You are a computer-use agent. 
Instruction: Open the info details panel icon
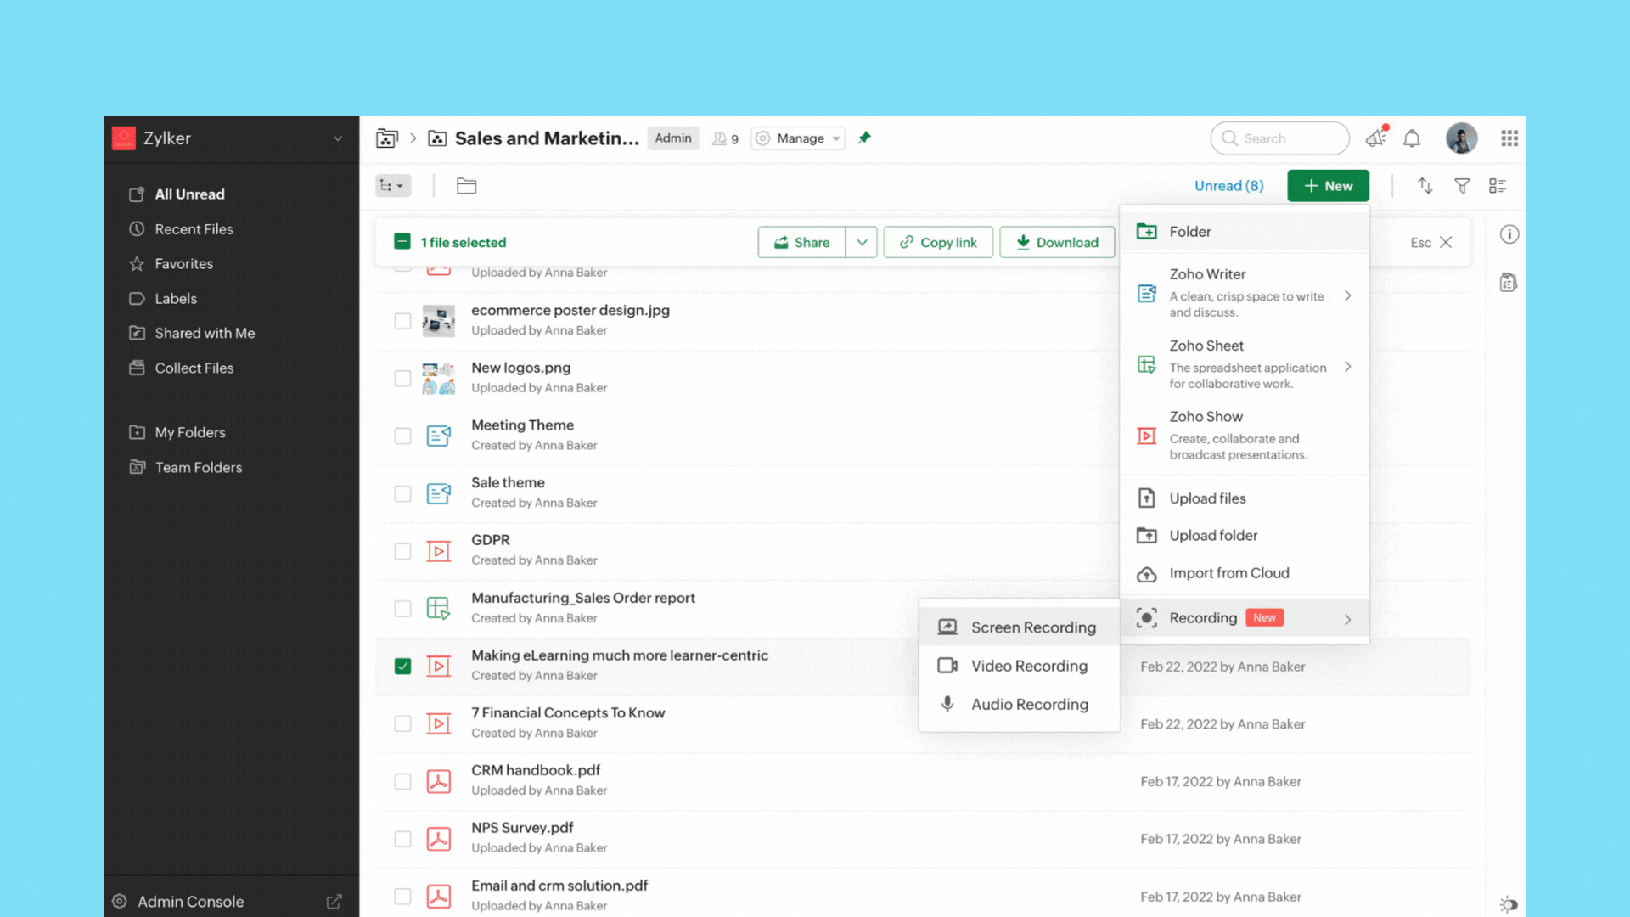(1509, 234)
